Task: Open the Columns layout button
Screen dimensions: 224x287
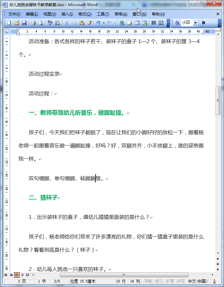Action: pyautogui.click(x=154, y=23)
